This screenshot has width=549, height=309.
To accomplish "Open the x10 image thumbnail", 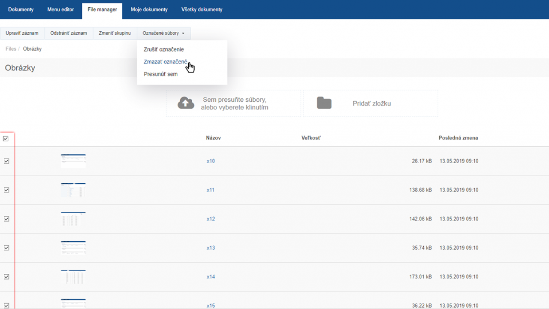I will click(73, 161).
